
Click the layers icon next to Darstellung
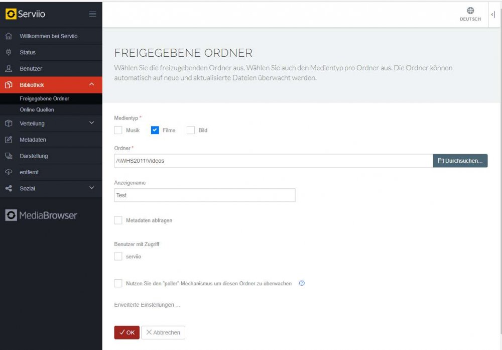[x=9, y=156]
